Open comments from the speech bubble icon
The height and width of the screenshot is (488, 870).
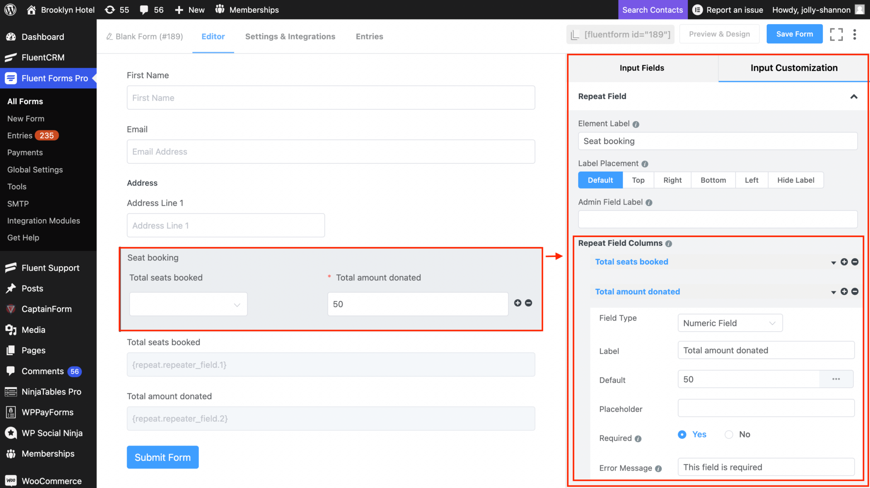tap(144, 9)
